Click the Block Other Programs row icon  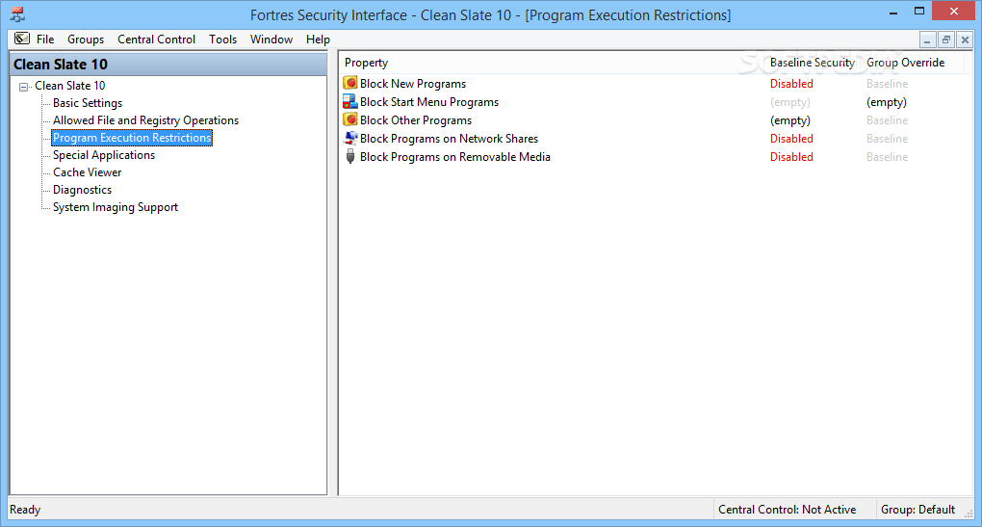pos(350,119)
